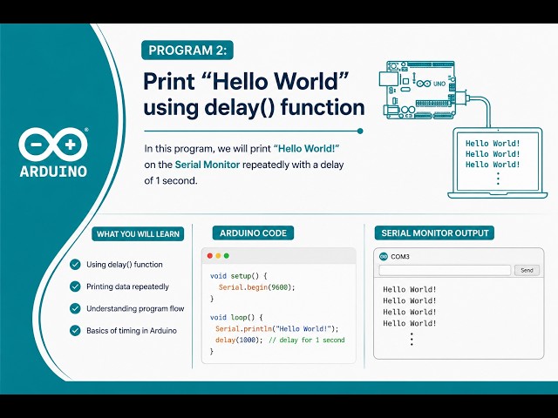
Task: Click the Serial Monitor teal text in description
Action: coord(208,165)
